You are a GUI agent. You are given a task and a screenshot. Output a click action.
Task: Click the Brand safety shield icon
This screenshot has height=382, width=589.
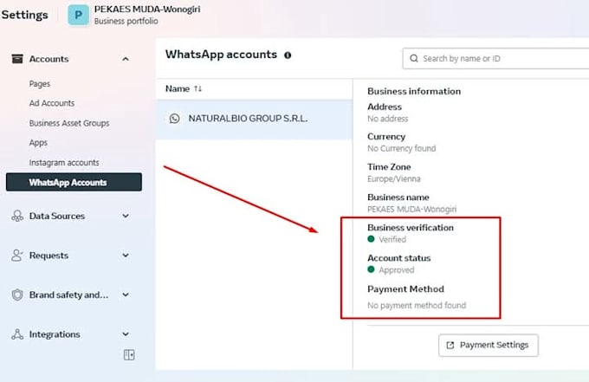tap(17, 295)
